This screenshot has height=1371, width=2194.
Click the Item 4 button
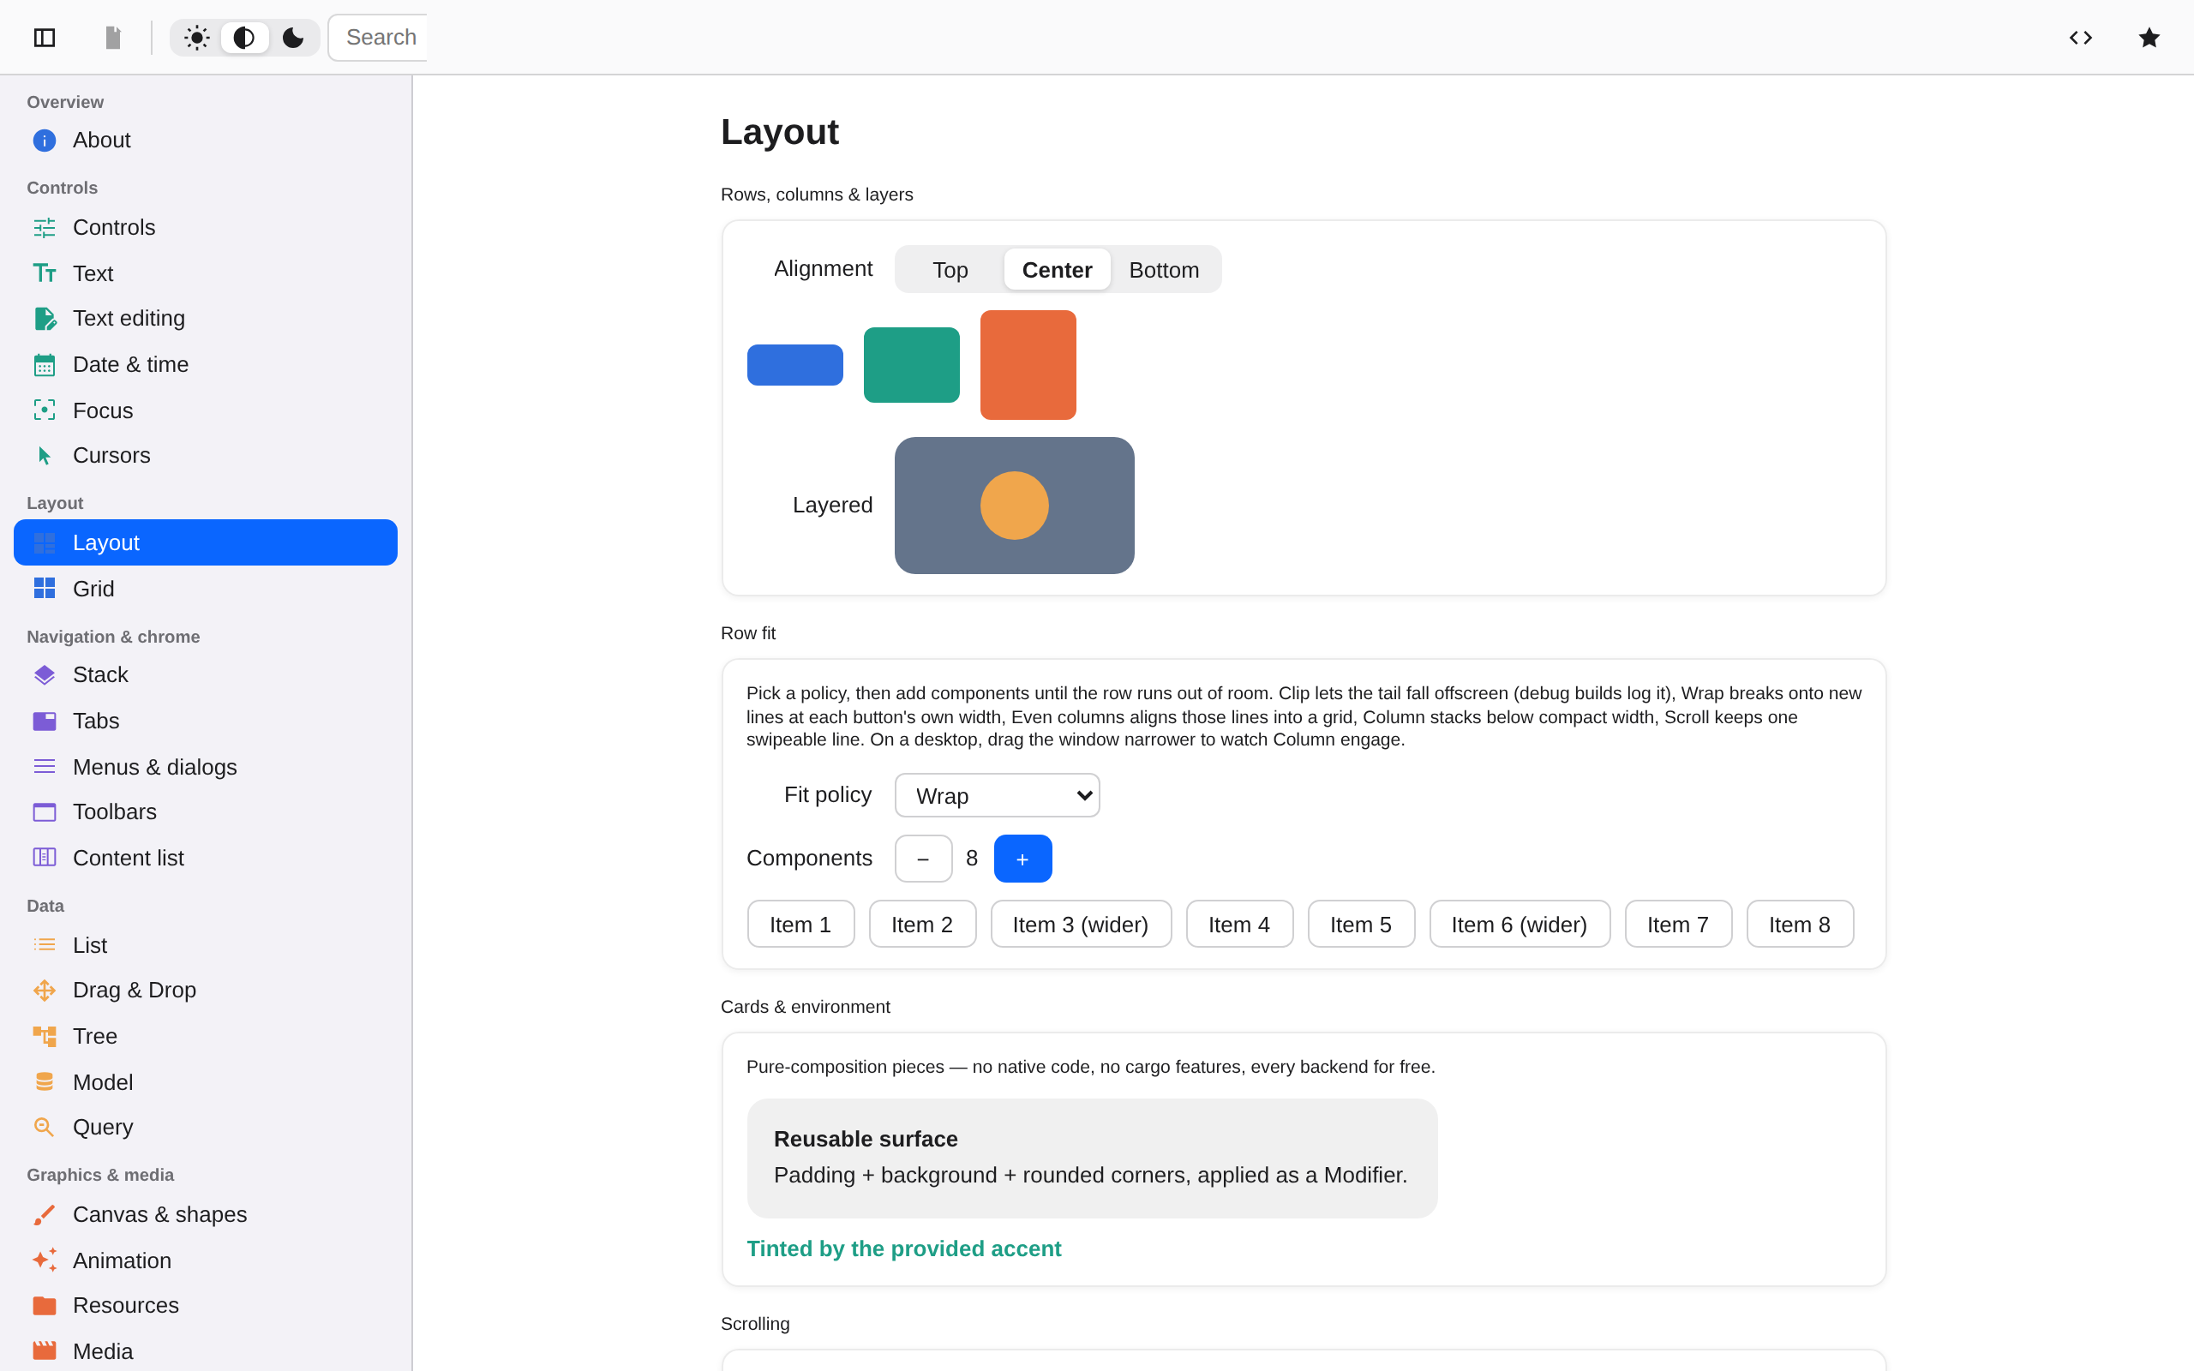point(1239,924)
